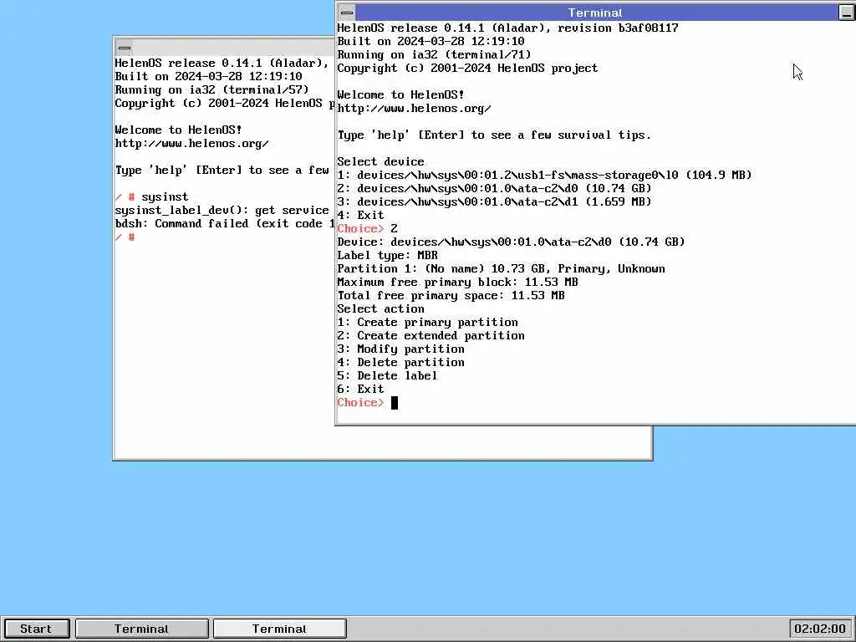Click the front Terminal window's top-right corner button

pos(846,12)
